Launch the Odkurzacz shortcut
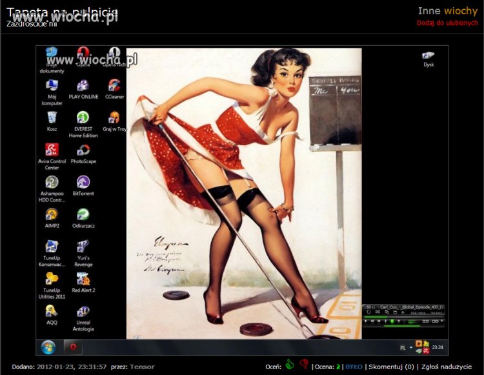Viewport: 484px width, 375px height. [83, 218]
